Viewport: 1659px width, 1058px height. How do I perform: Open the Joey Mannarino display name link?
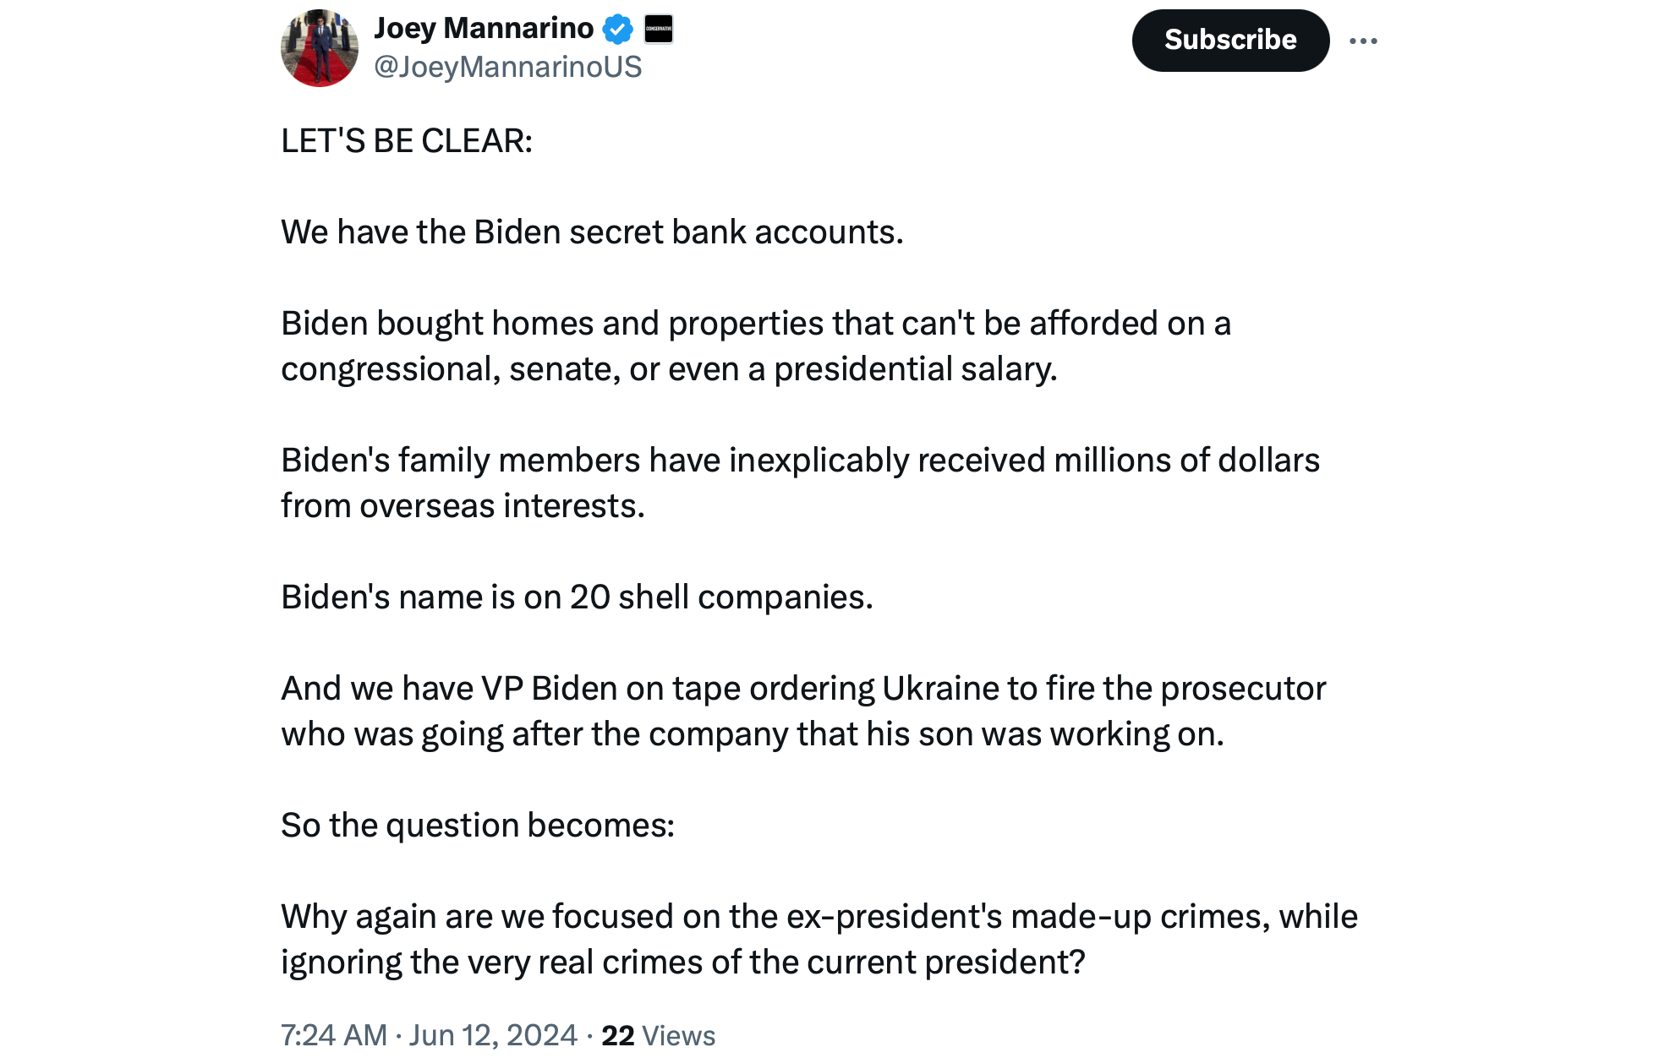[484, 29]
